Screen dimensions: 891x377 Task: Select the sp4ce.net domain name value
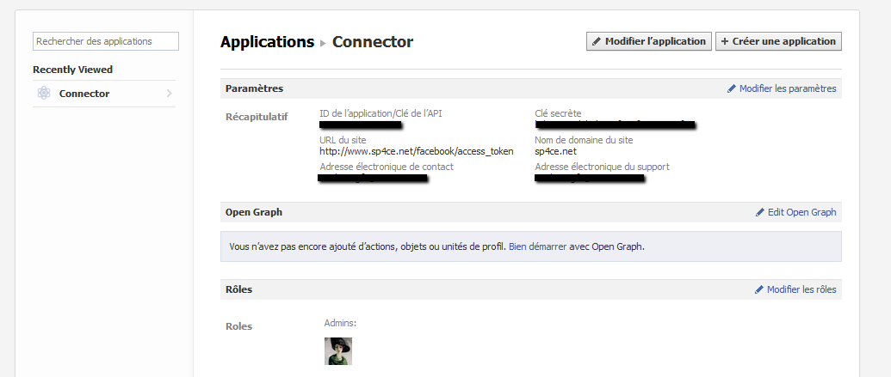[x=556, y=151]
